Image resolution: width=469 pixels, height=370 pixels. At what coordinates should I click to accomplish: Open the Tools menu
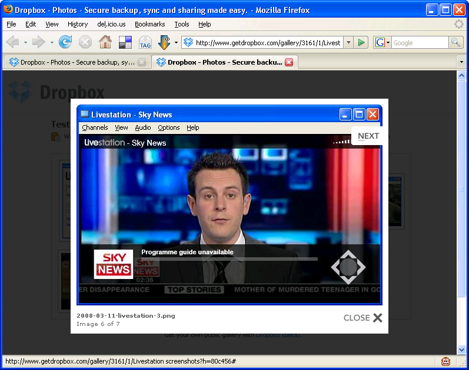point(182,24)
